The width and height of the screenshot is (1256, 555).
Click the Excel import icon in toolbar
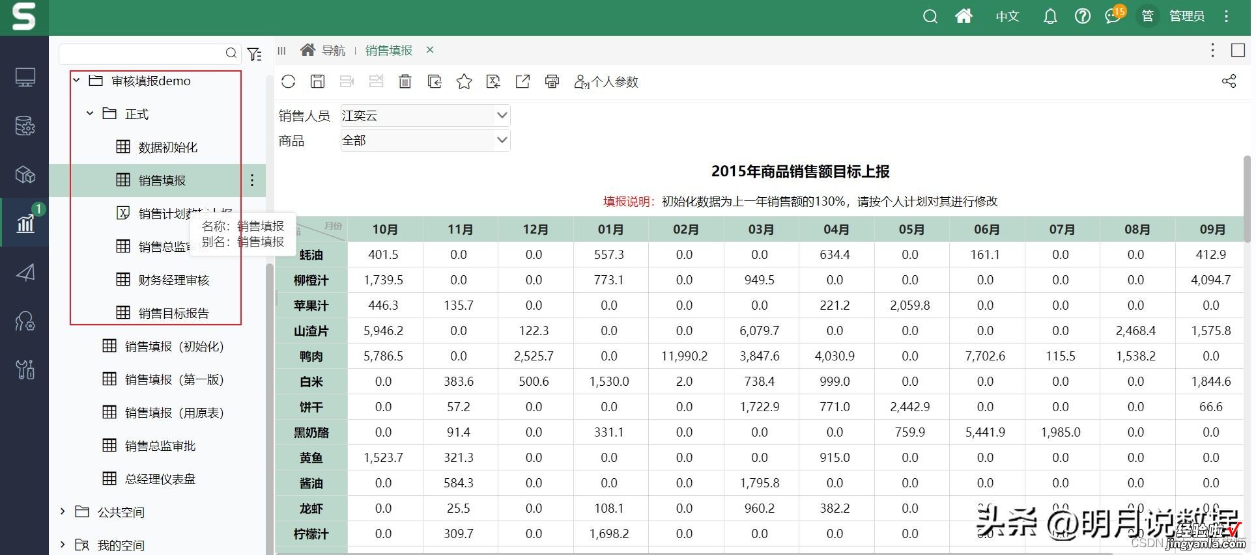493,81
